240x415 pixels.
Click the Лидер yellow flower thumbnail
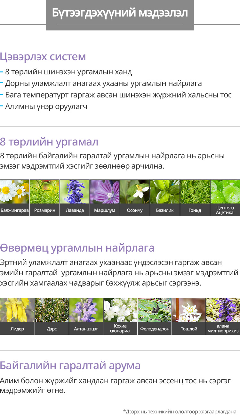[x=17, y=310]
